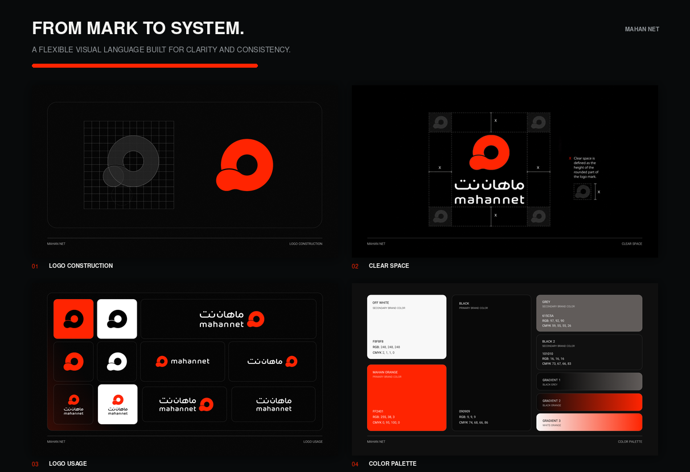Select the grey logo outline on the construction grid
This screenshot has width=690, height=472.
(x=131, y=162)
